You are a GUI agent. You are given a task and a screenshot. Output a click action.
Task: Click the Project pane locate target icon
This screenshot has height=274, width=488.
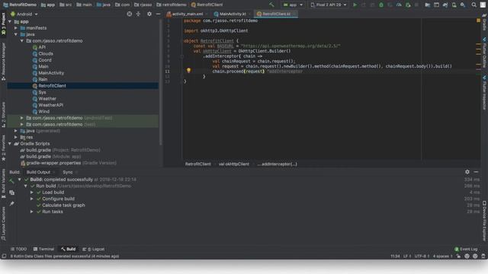pyautogui.click(x=129, y=14)
